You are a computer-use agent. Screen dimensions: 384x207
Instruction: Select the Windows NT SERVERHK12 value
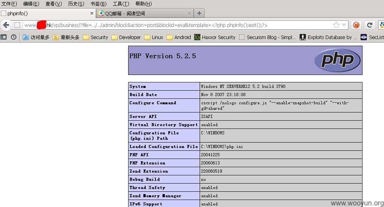243,86
